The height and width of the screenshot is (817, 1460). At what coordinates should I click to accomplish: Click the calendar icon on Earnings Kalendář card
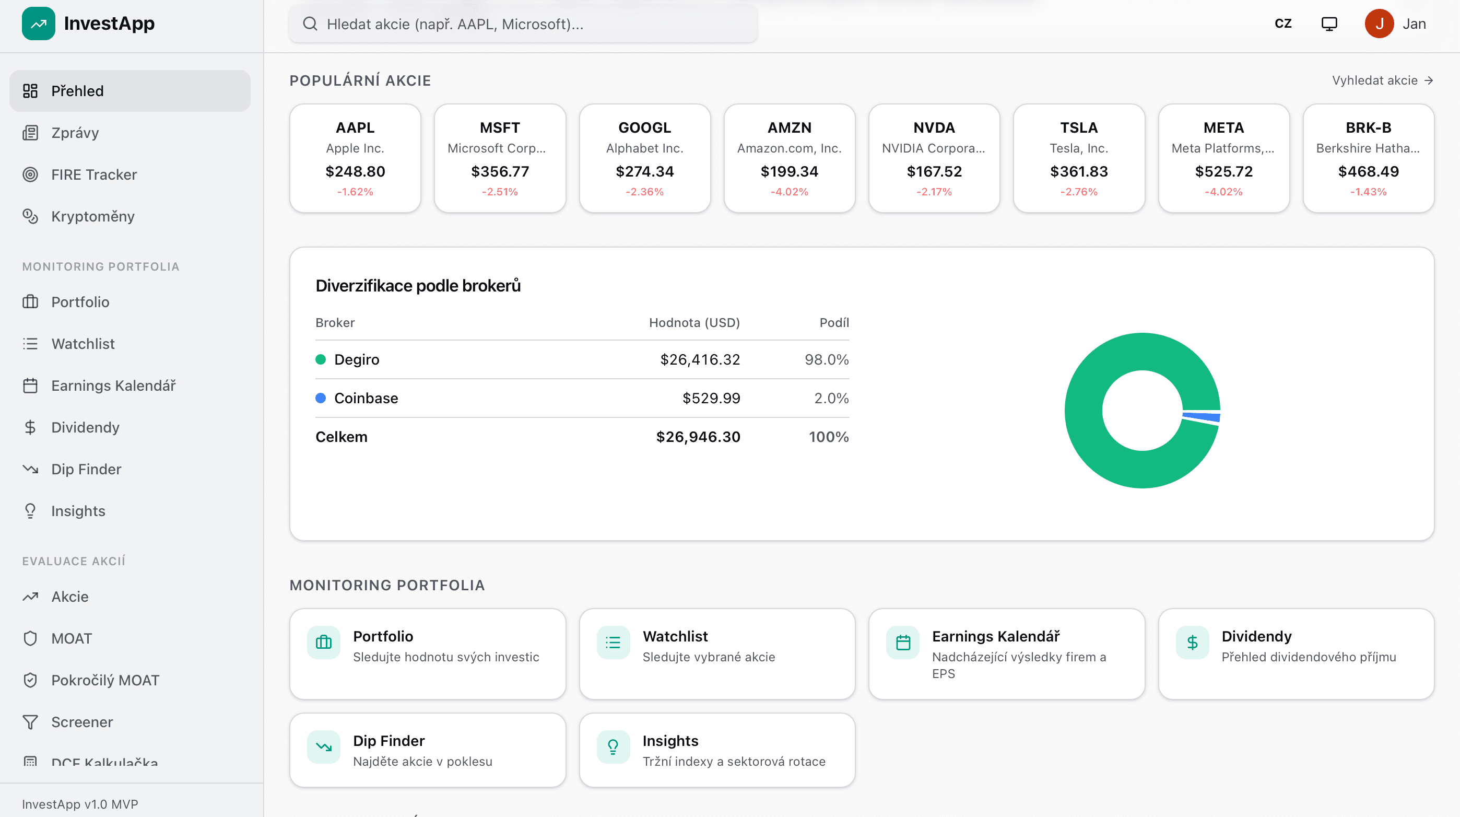[x=903, y=643]
